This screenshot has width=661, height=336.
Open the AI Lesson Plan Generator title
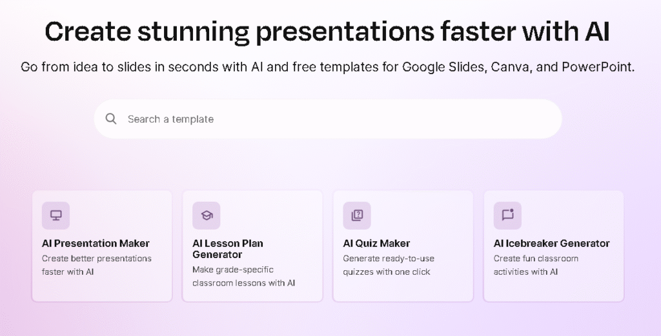point(227,248)
